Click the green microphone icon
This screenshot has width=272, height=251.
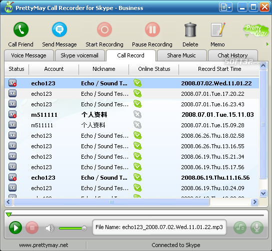[x=257, y=228]
